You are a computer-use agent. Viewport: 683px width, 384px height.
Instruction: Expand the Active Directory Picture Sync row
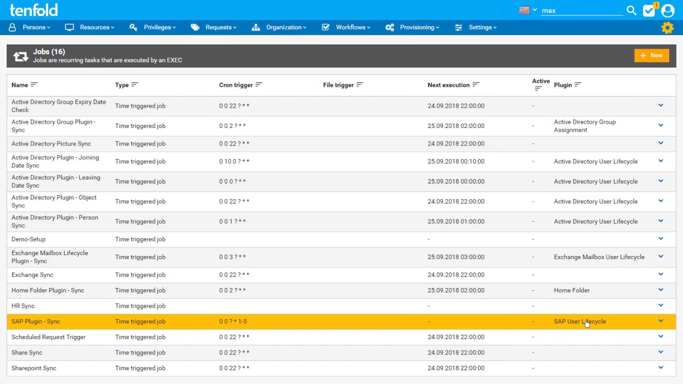(661, 143)
